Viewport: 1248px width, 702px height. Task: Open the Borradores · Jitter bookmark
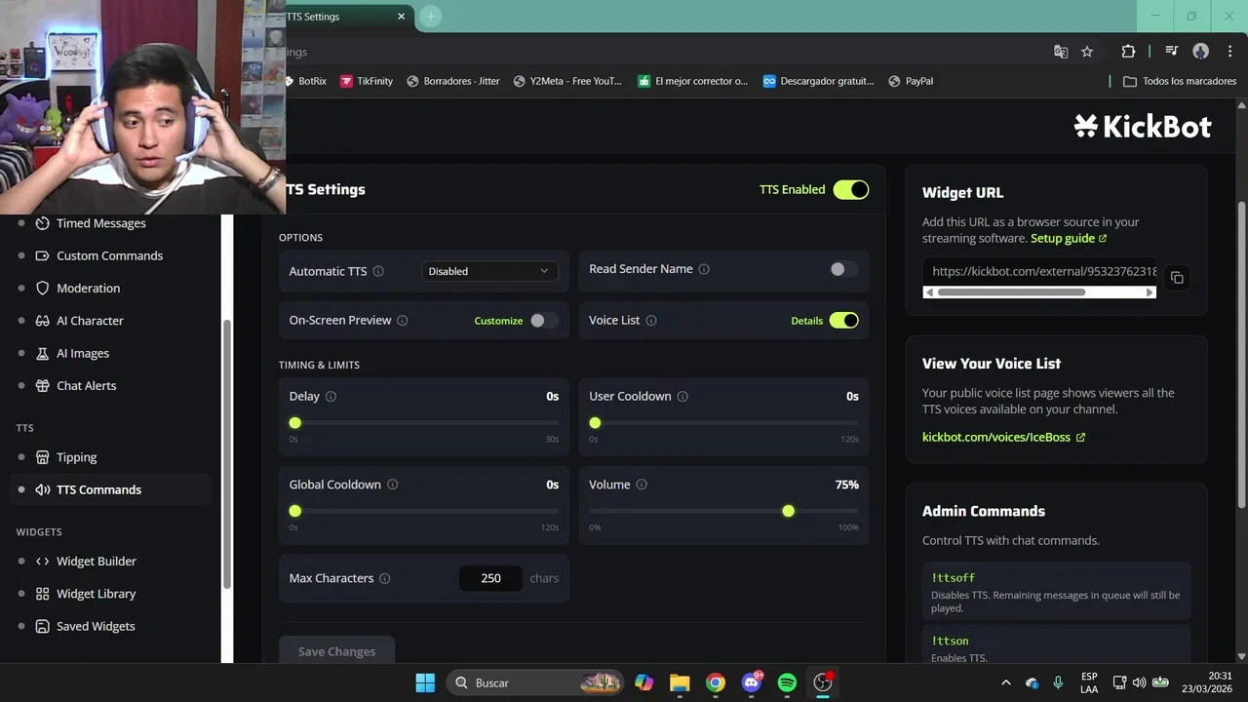pyautogui.click(x=453, y=81)
